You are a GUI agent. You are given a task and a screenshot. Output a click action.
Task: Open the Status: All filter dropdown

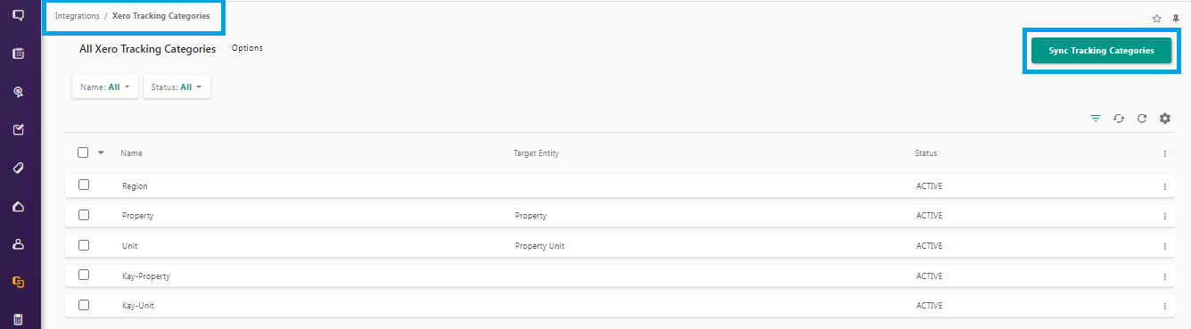pos(177,87)
